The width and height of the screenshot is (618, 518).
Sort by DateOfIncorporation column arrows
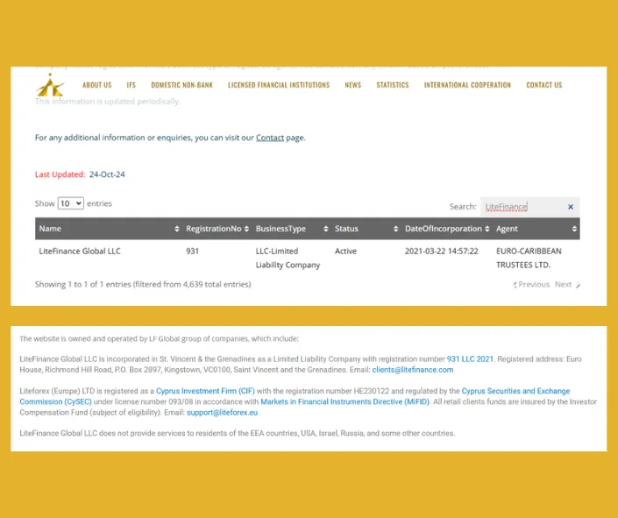coord(487,229)
